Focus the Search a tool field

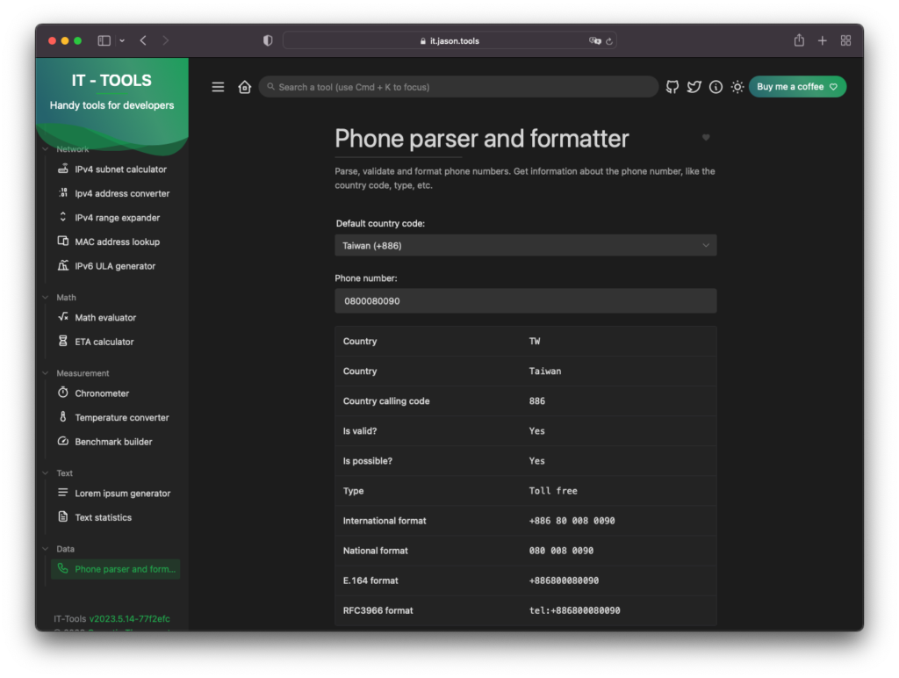458,87
